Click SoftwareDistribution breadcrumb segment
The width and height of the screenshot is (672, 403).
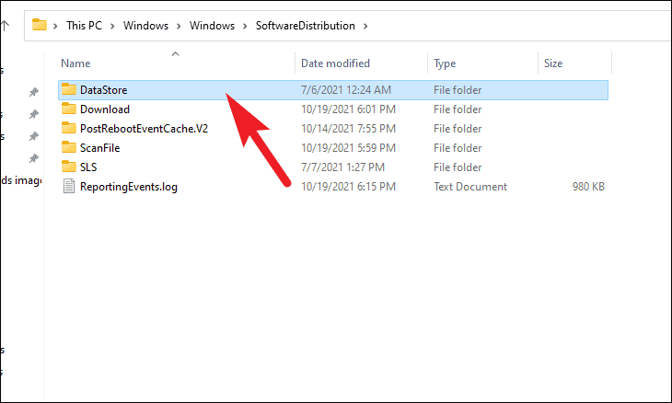coord(305,26)
